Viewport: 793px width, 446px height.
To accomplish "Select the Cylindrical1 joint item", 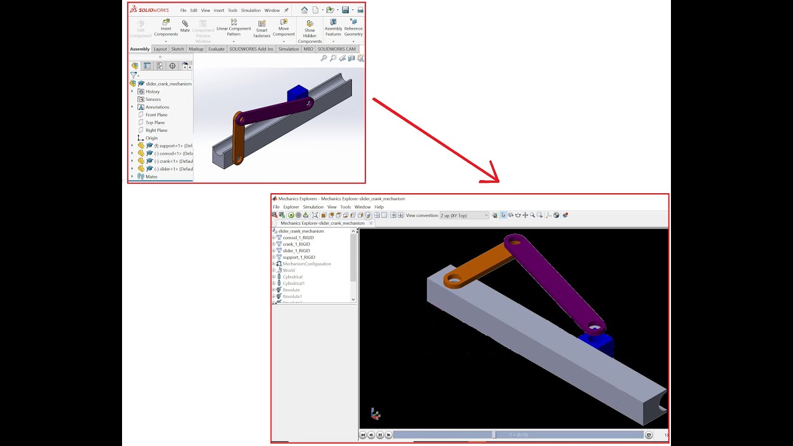I will 294,283.
